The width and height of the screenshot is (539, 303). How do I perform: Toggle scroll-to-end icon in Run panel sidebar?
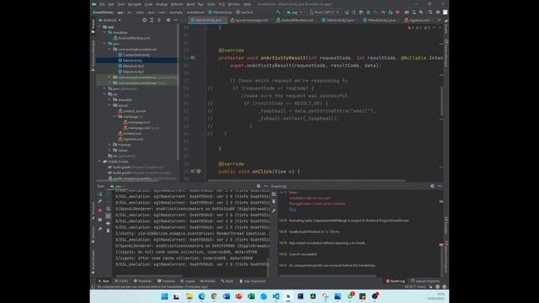point(108,215)
